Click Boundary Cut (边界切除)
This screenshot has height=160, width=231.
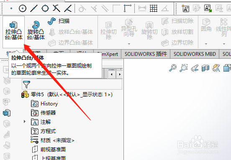click(x=177, y=42)
